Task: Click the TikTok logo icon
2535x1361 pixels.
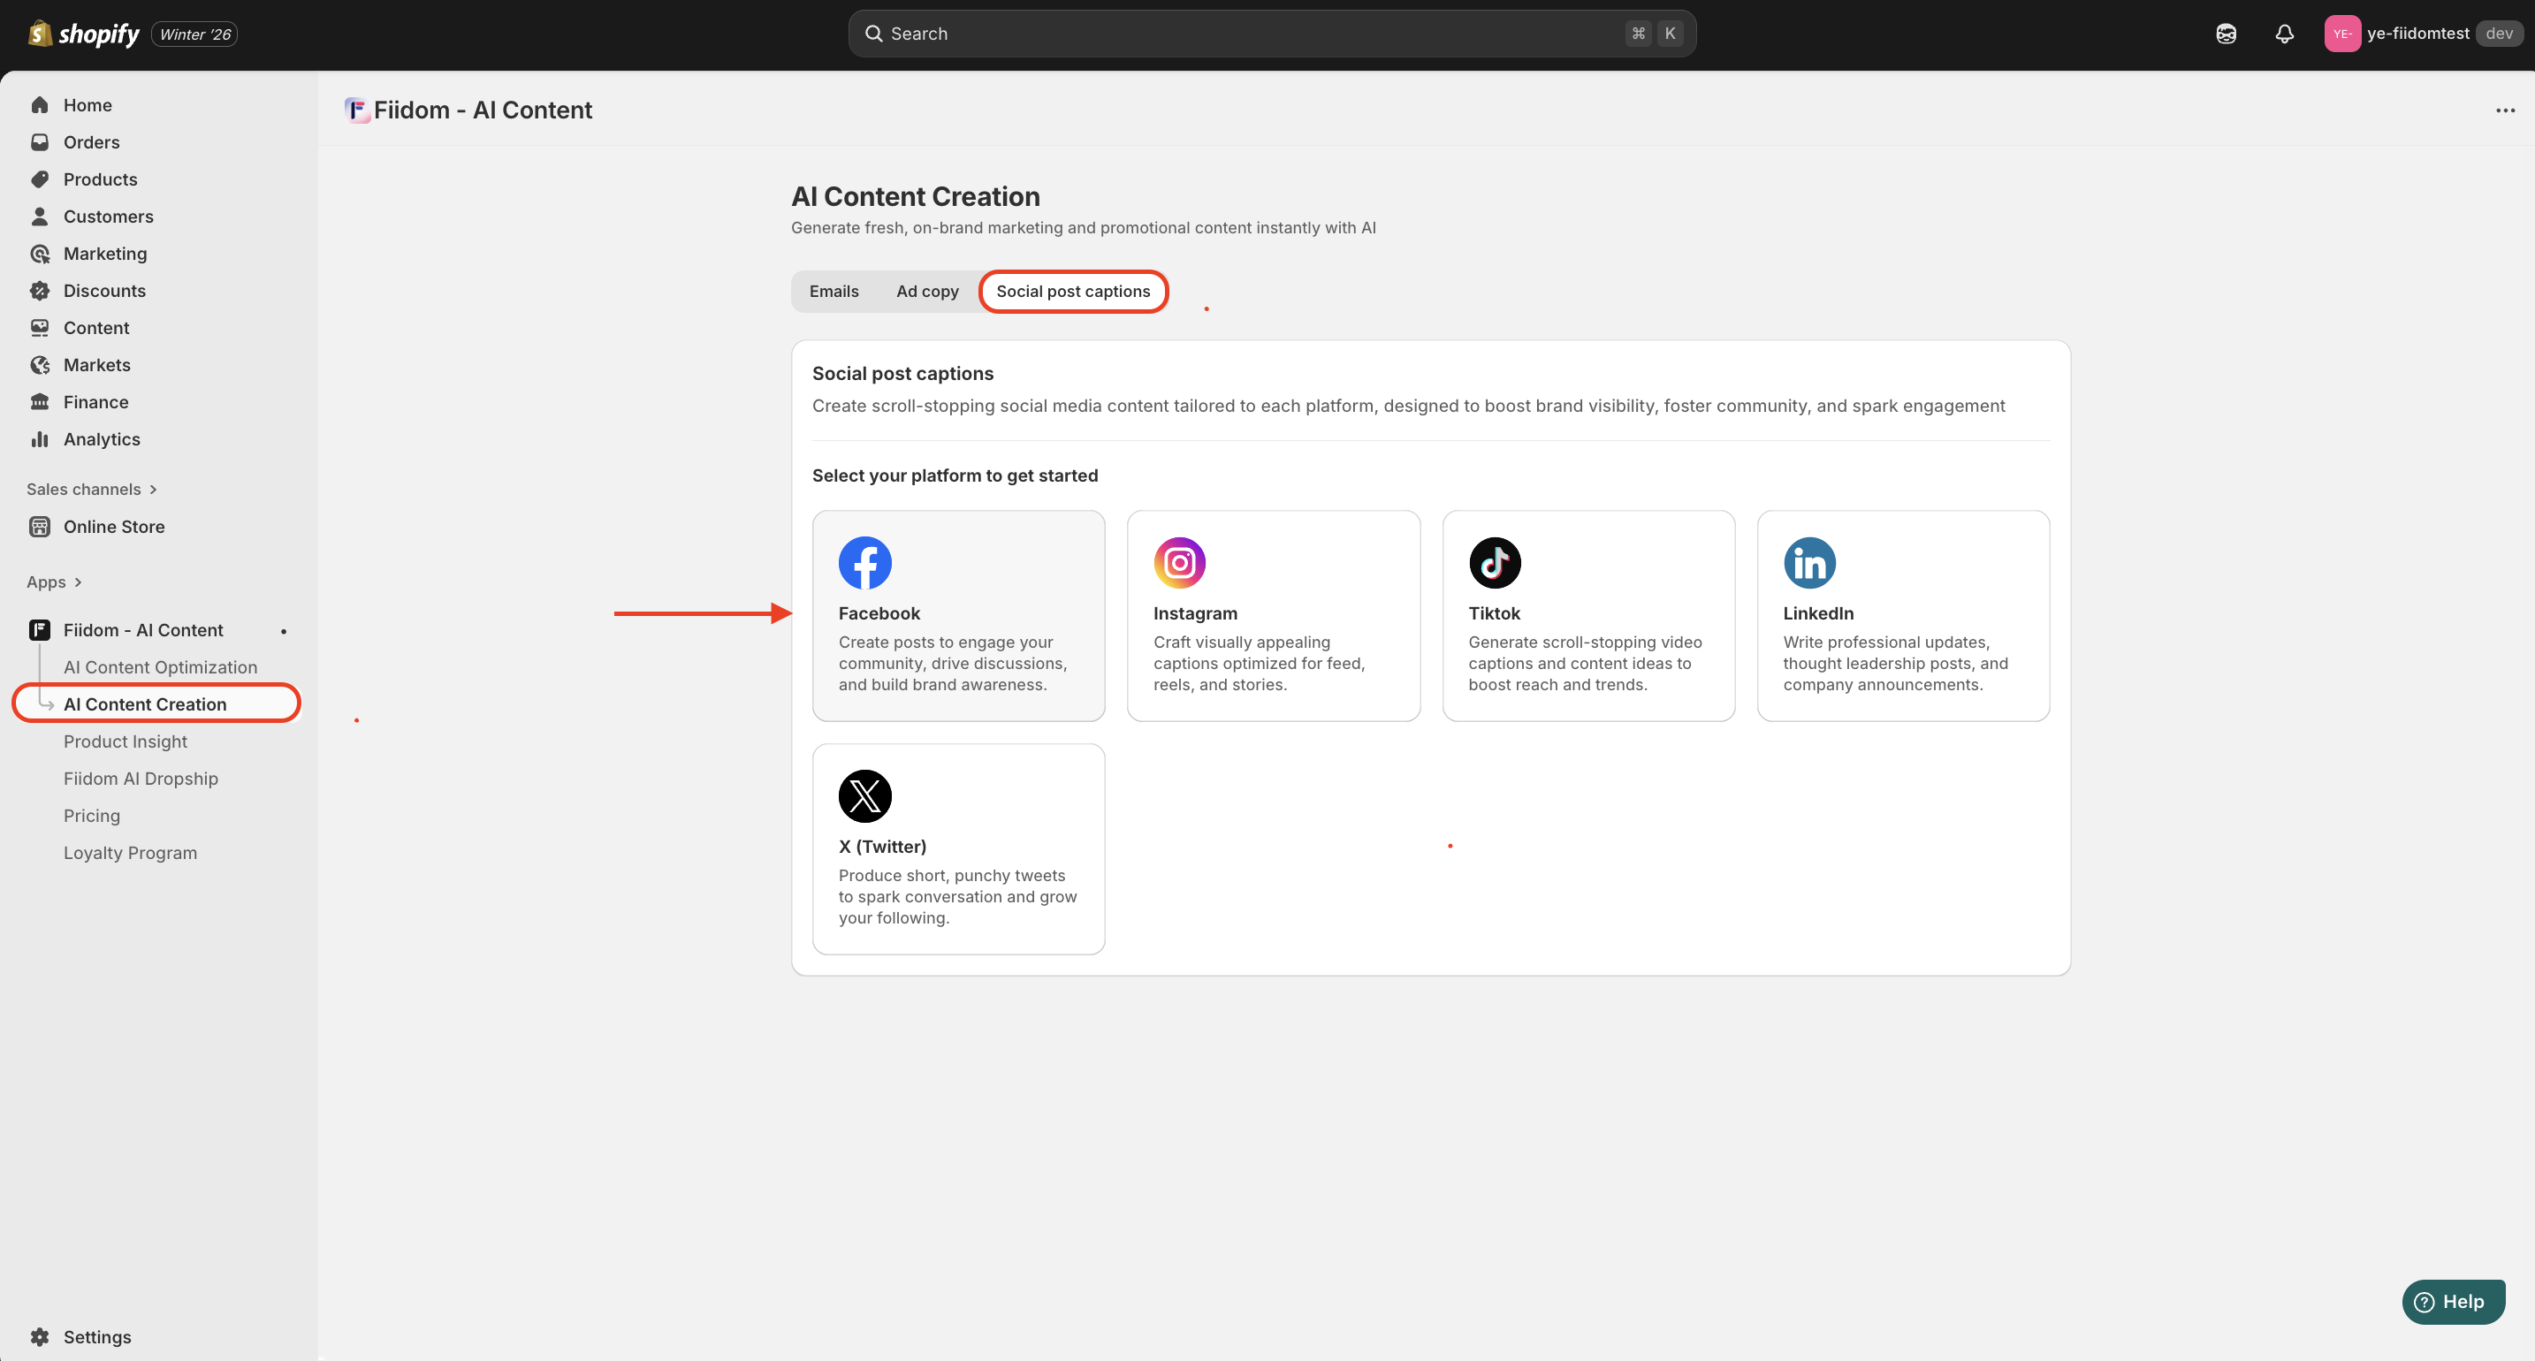Action: (1494, 563)
